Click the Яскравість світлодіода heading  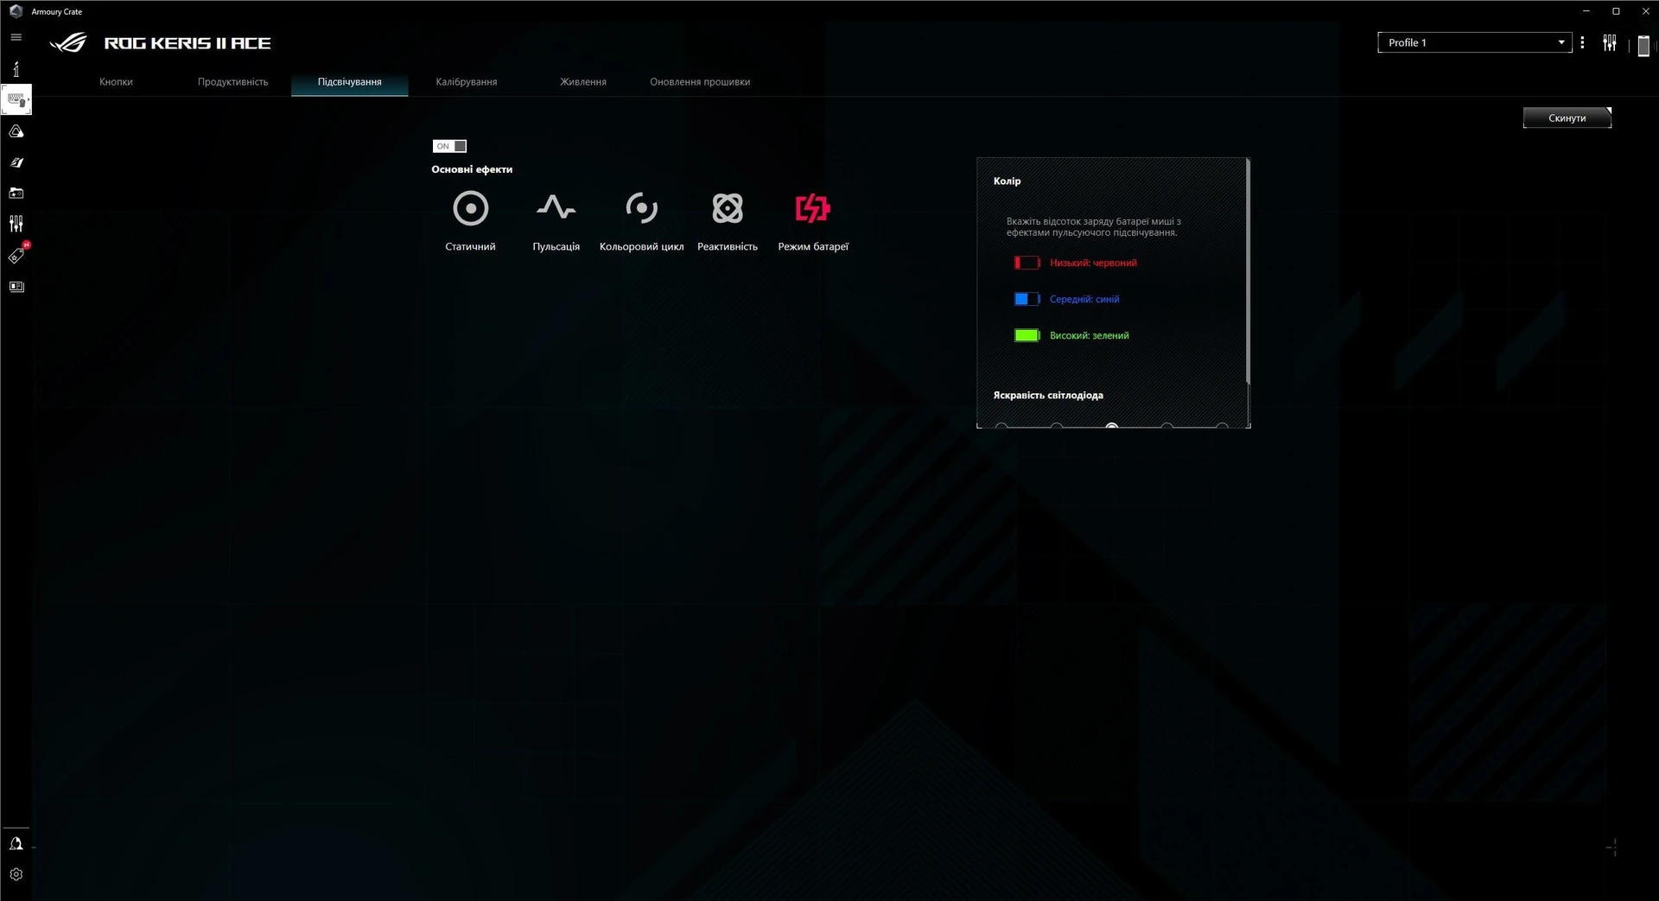click(1047, 395)
